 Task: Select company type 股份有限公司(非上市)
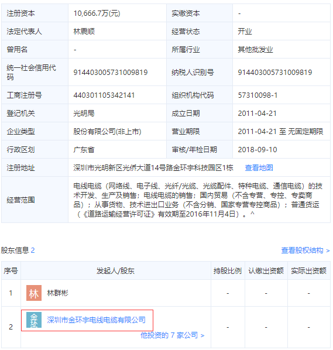(x=107, y=132)
